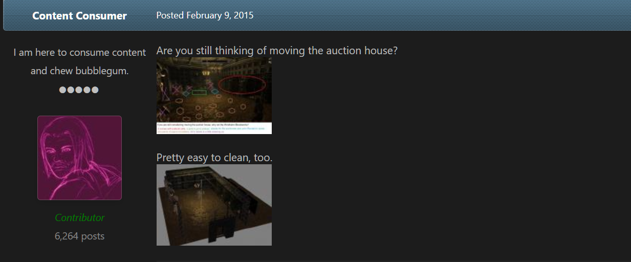The image size is (631, 262).
Task: Click the "and chew bubblegum." text line
Action: tap(79, 71)
